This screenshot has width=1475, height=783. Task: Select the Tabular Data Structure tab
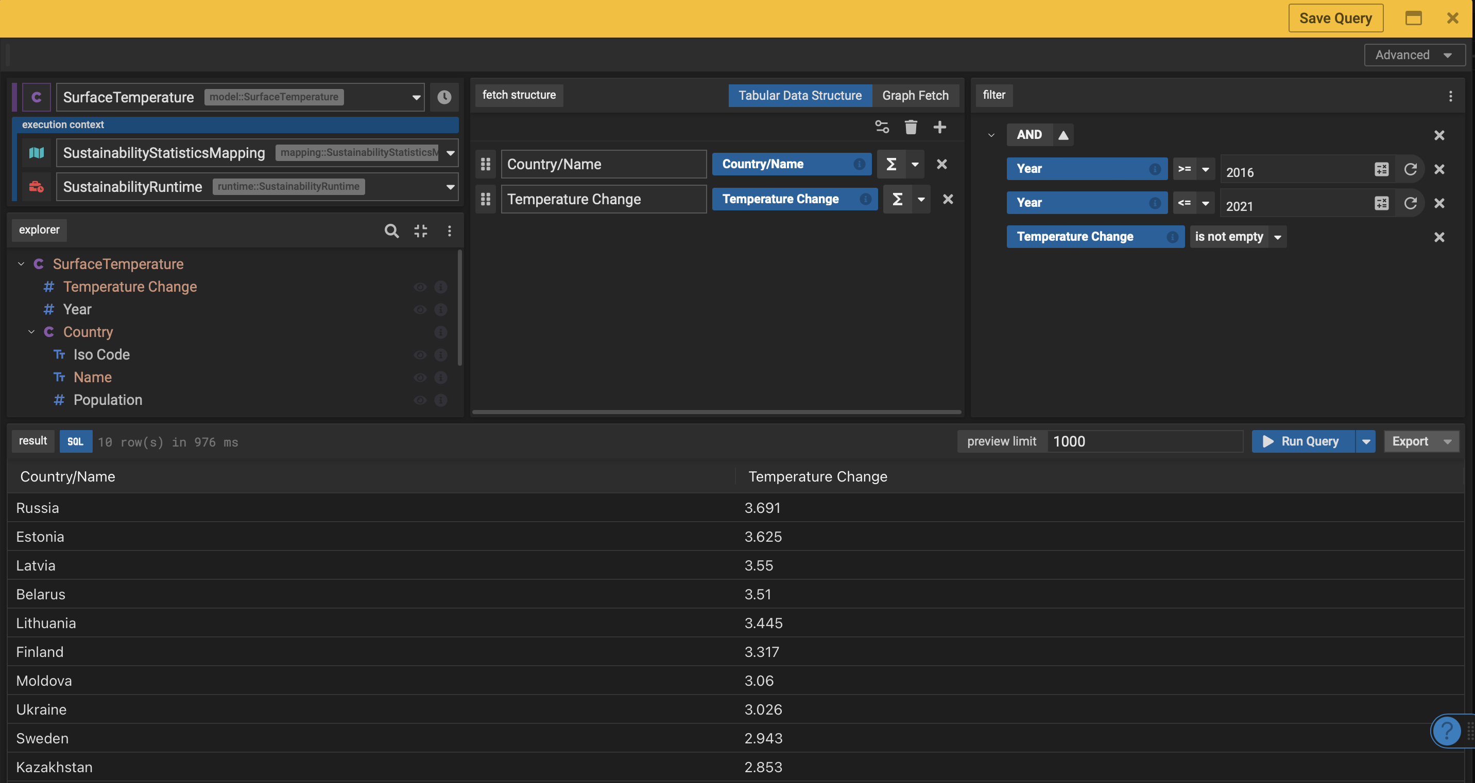tap(799, 96)
